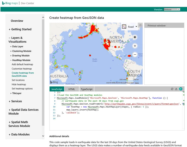Viewport: 187px width, 147px height.
Task: Expand the Data Modules section
Action: tap(19, 134)
